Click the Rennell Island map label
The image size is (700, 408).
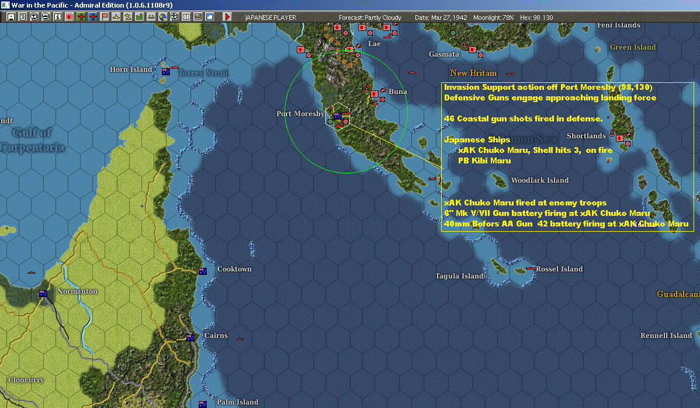pyautogui.click(x=666, y=335)
